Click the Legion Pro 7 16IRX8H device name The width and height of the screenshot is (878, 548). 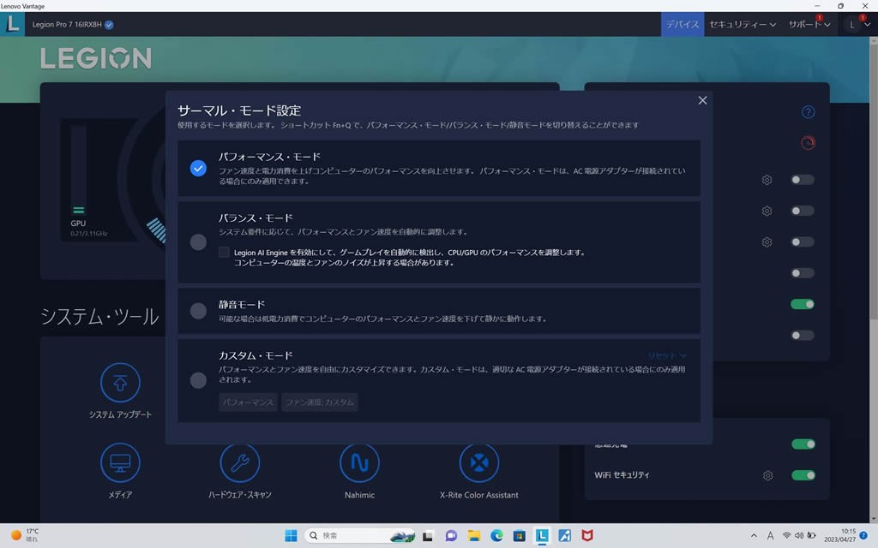67,25
